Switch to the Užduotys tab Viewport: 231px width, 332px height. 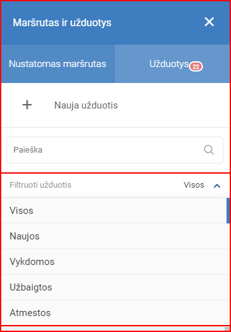click(x=172, y=64)
